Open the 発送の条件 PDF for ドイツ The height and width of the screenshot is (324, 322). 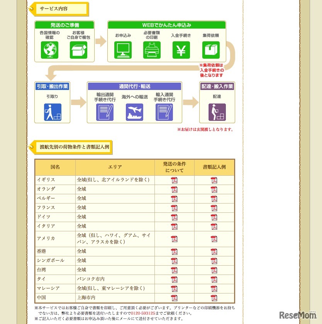(175, 217)
